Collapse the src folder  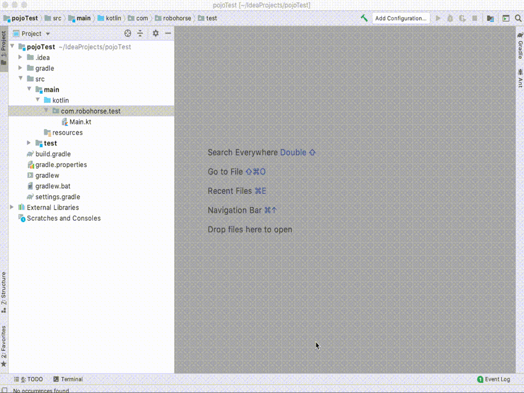[x=20, y=79]
